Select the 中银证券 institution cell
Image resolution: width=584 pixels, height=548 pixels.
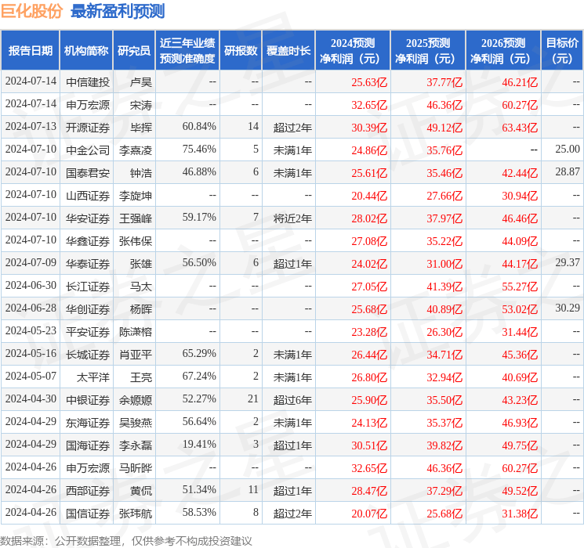tap(88, 400)
